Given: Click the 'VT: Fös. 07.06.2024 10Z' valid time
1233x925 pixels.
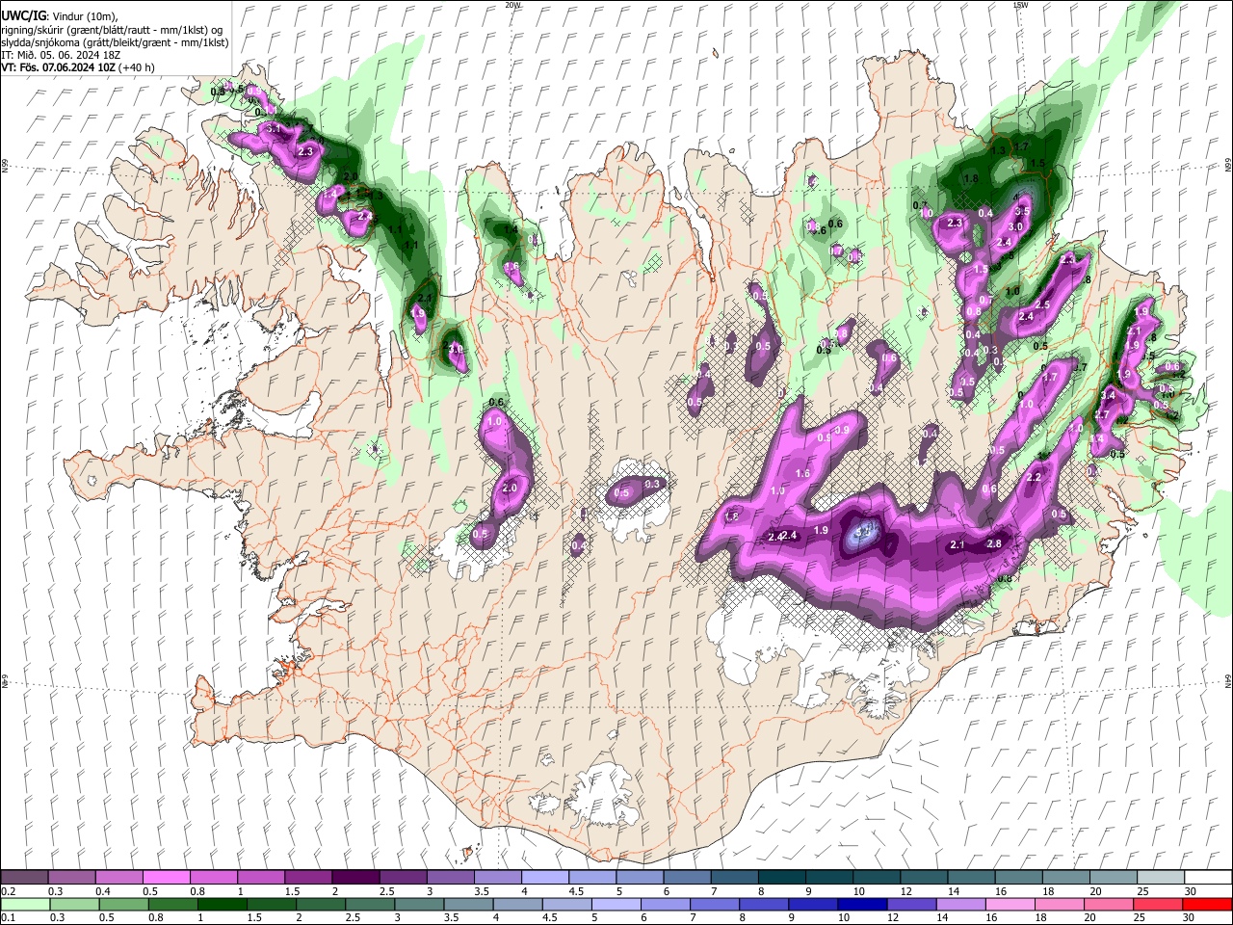Looking at the screenshot, I should pos(58,67).
